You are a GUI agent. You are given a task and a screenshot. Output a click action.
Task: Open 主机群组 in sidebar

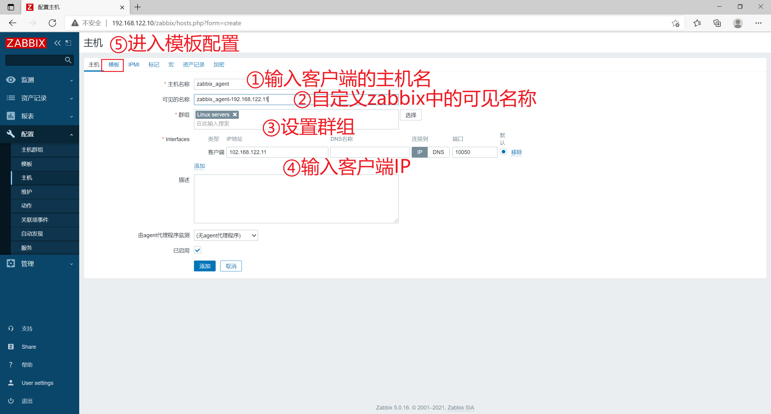[45, 150]
